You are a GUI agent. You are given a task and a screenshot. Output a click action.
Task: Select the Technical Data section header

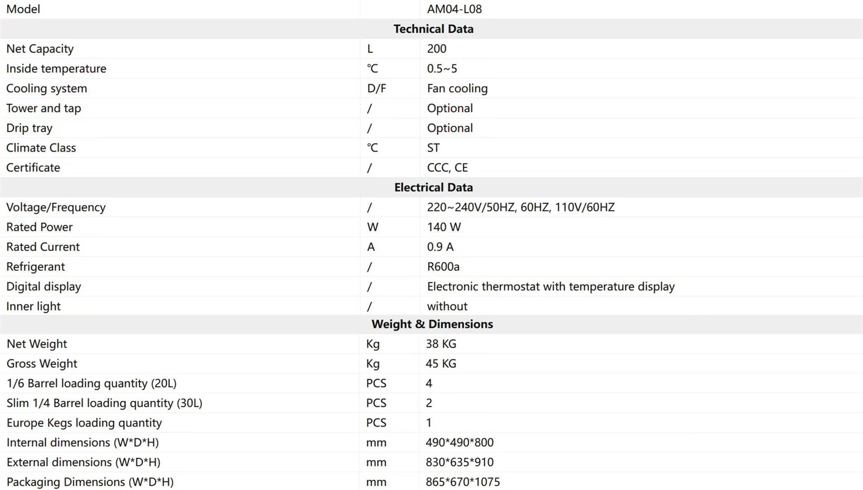click(433, 29)
